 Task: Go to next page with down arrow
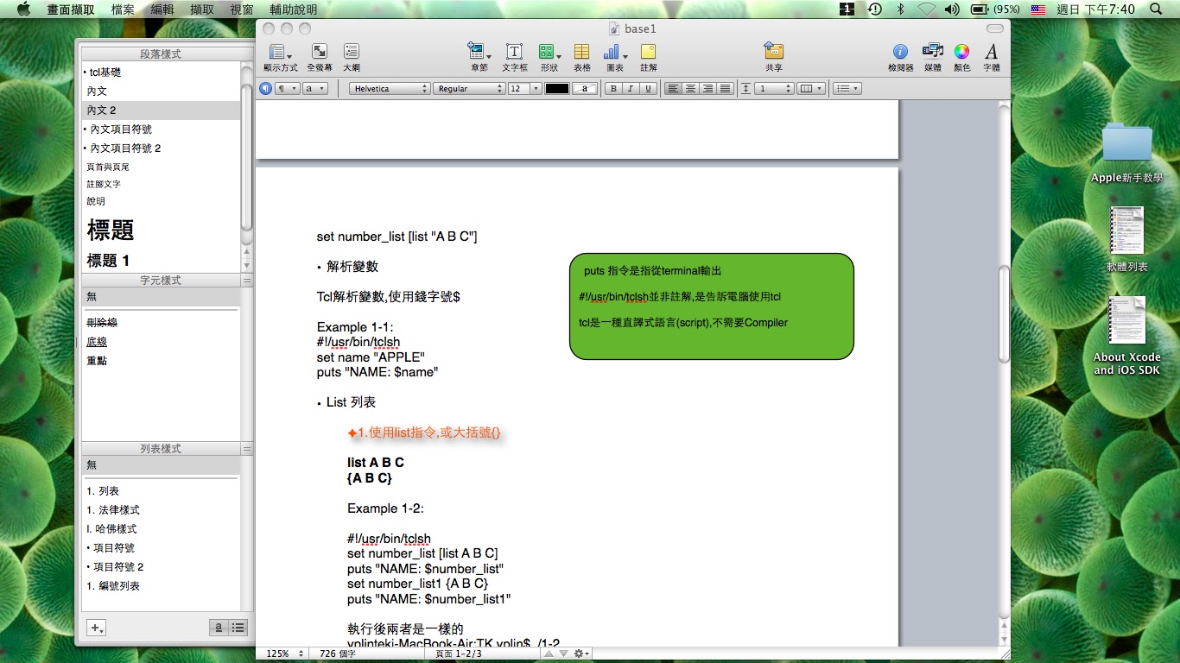point(561,654)
